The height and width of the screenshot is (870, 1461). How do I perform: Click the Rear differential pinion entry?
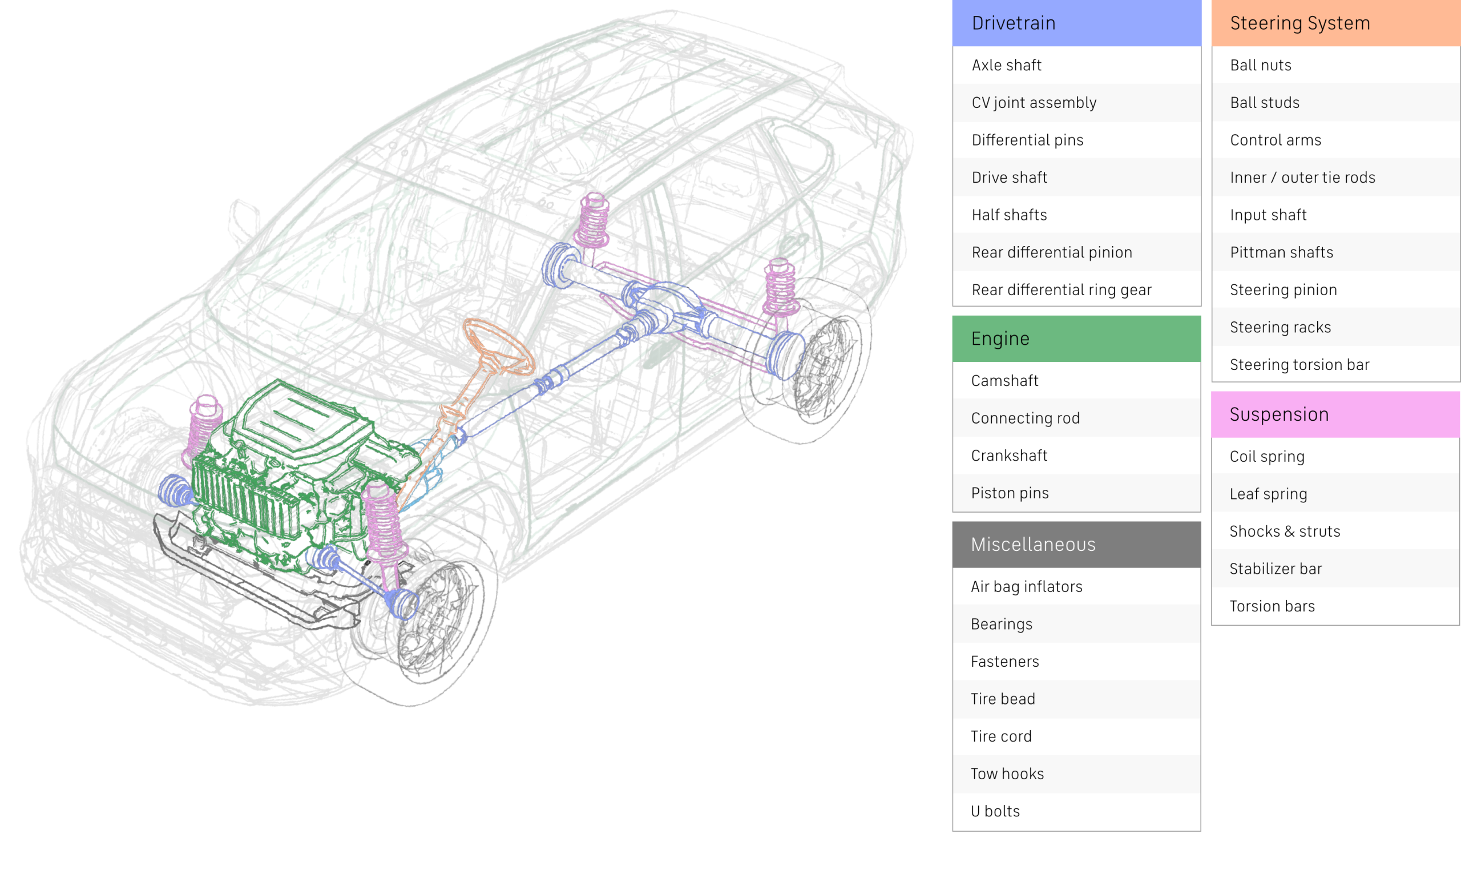click(x=1076, y=253)
